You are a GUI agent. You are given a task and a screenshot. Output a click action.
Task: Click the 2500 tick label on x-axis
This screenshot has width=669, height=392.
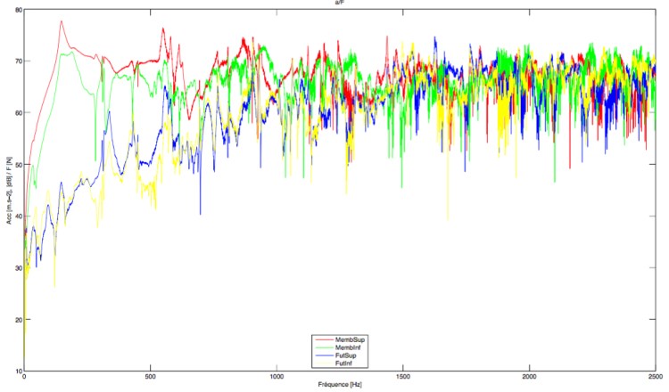pyautogui.click(x=655, y=377)
